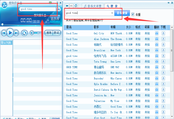The width and height of the screenshot is (174, 119).
Task: Select the Kyle Riabko artist cell
Action: pyautogui.click(x=101, y=84)
